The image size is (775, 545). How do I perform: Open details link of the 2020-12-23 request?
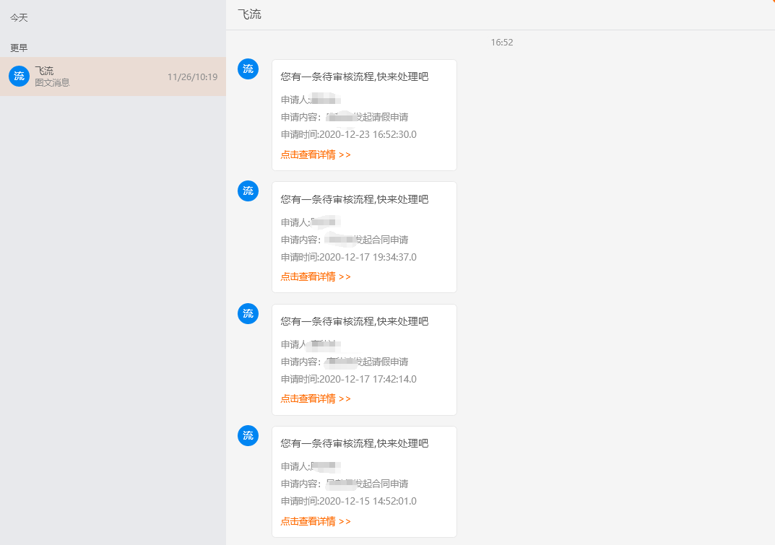(316, 154)
